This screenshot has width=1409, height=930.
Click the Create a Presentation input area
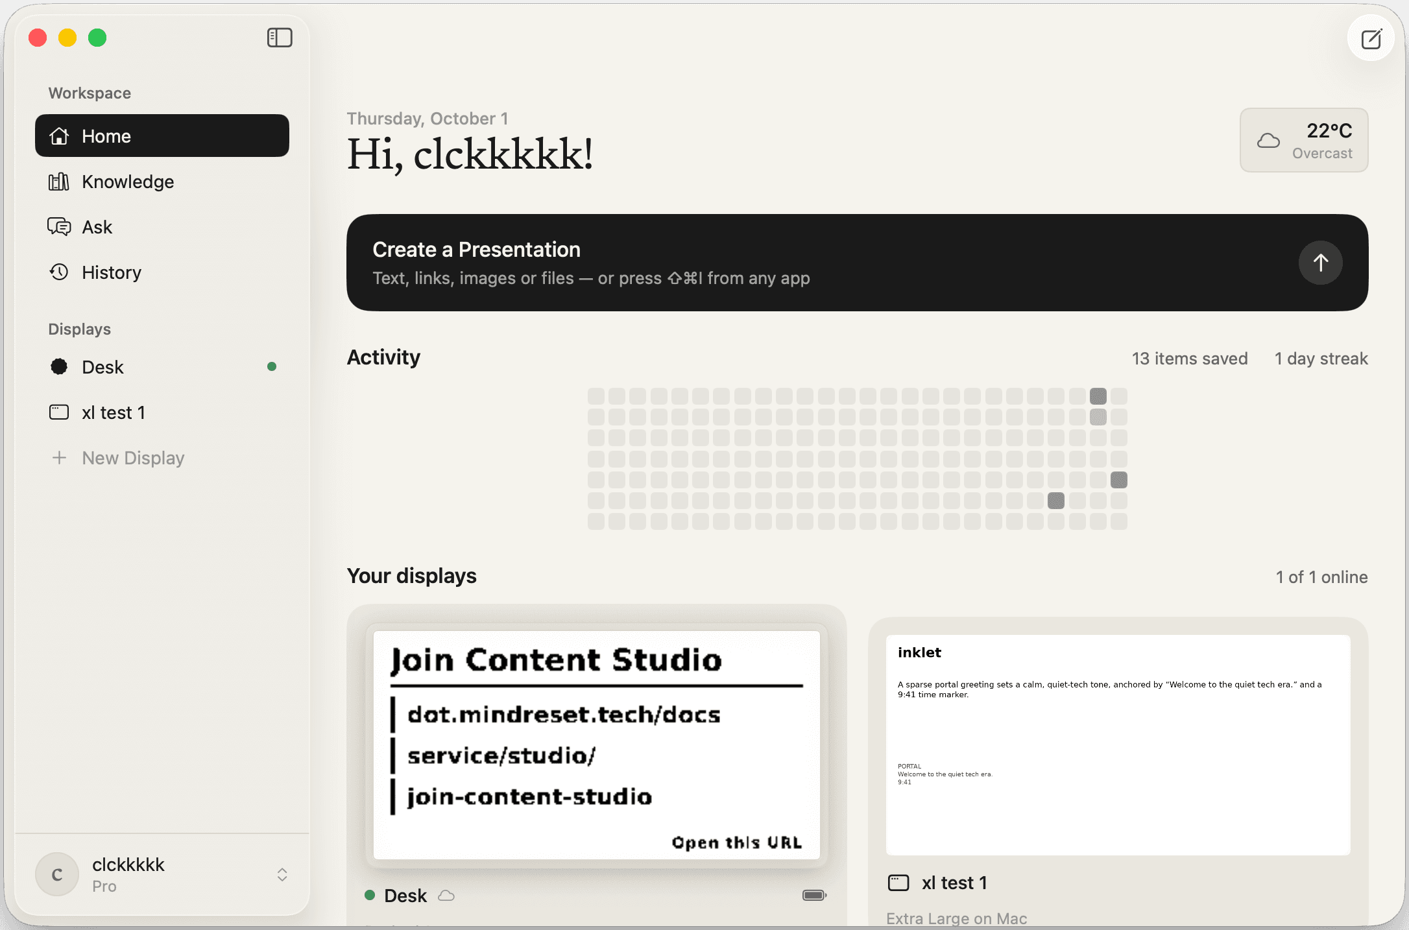tap(858, 263)
